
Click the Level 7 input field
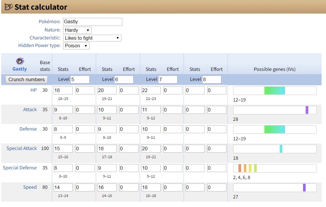click(168, 79)
